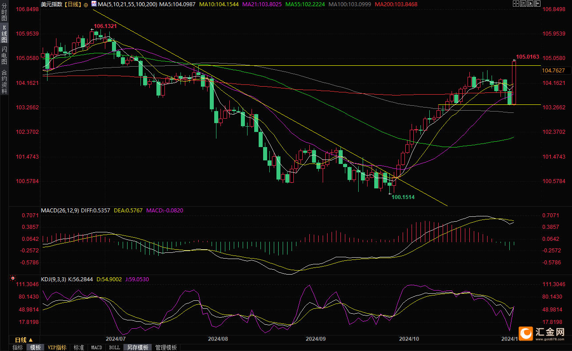
Task: Click the expand time-axis play icon
Action: pyautogui.click(x=530, y=4)
